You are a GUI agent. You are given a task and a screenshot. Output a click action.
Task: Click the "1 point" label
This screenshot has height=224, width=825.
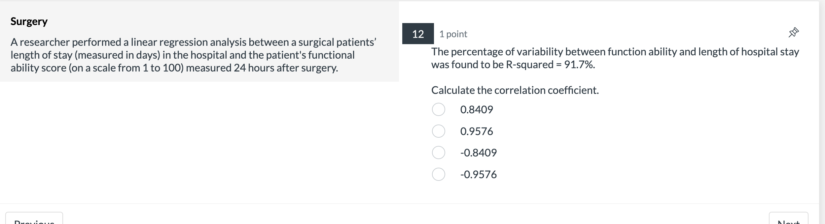453,34
